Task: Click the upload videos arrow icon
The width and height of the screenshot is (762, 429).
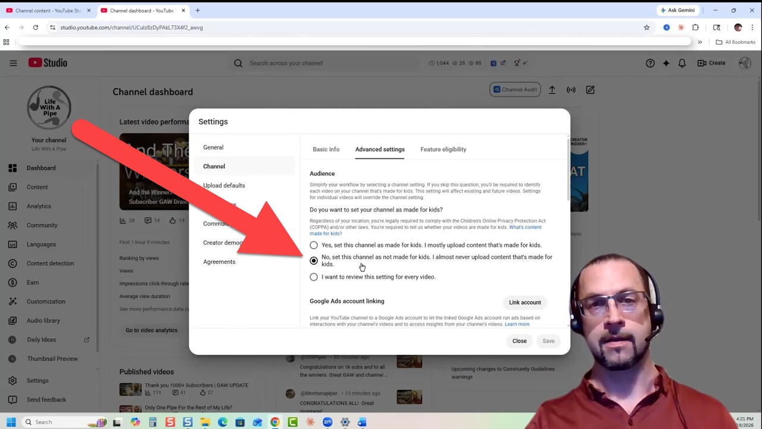Action: pyautogui.click(x=552, y=90)
